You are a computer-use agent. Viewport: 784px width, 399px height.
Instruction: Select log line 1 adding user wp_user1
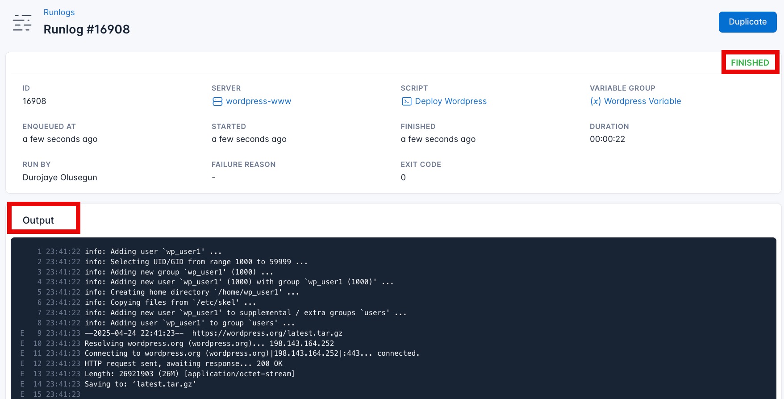click(x=153, y=252)
